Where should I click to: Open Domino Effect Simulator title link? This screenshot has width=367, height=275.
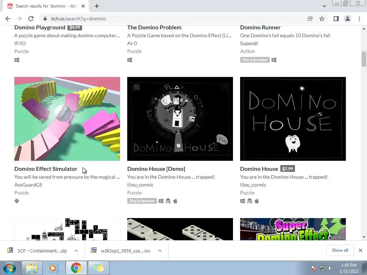click(46, 169)
